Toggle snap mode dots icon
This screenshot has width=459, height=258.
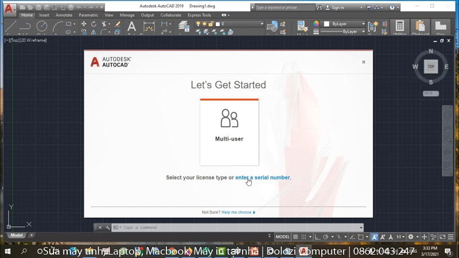click(x=304, y=237)
